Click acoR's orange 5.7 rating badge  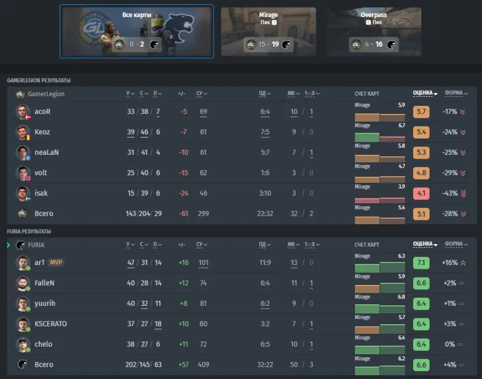[421, 111]
